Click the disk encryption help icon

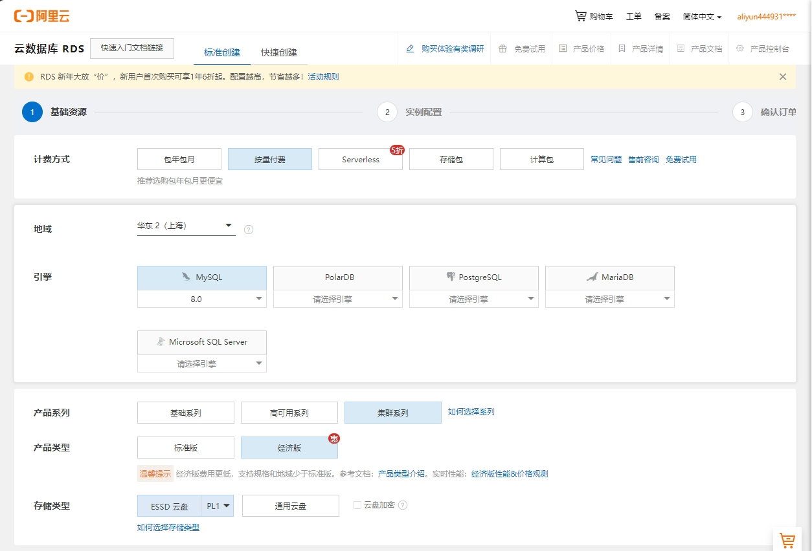tap(403, 505)
